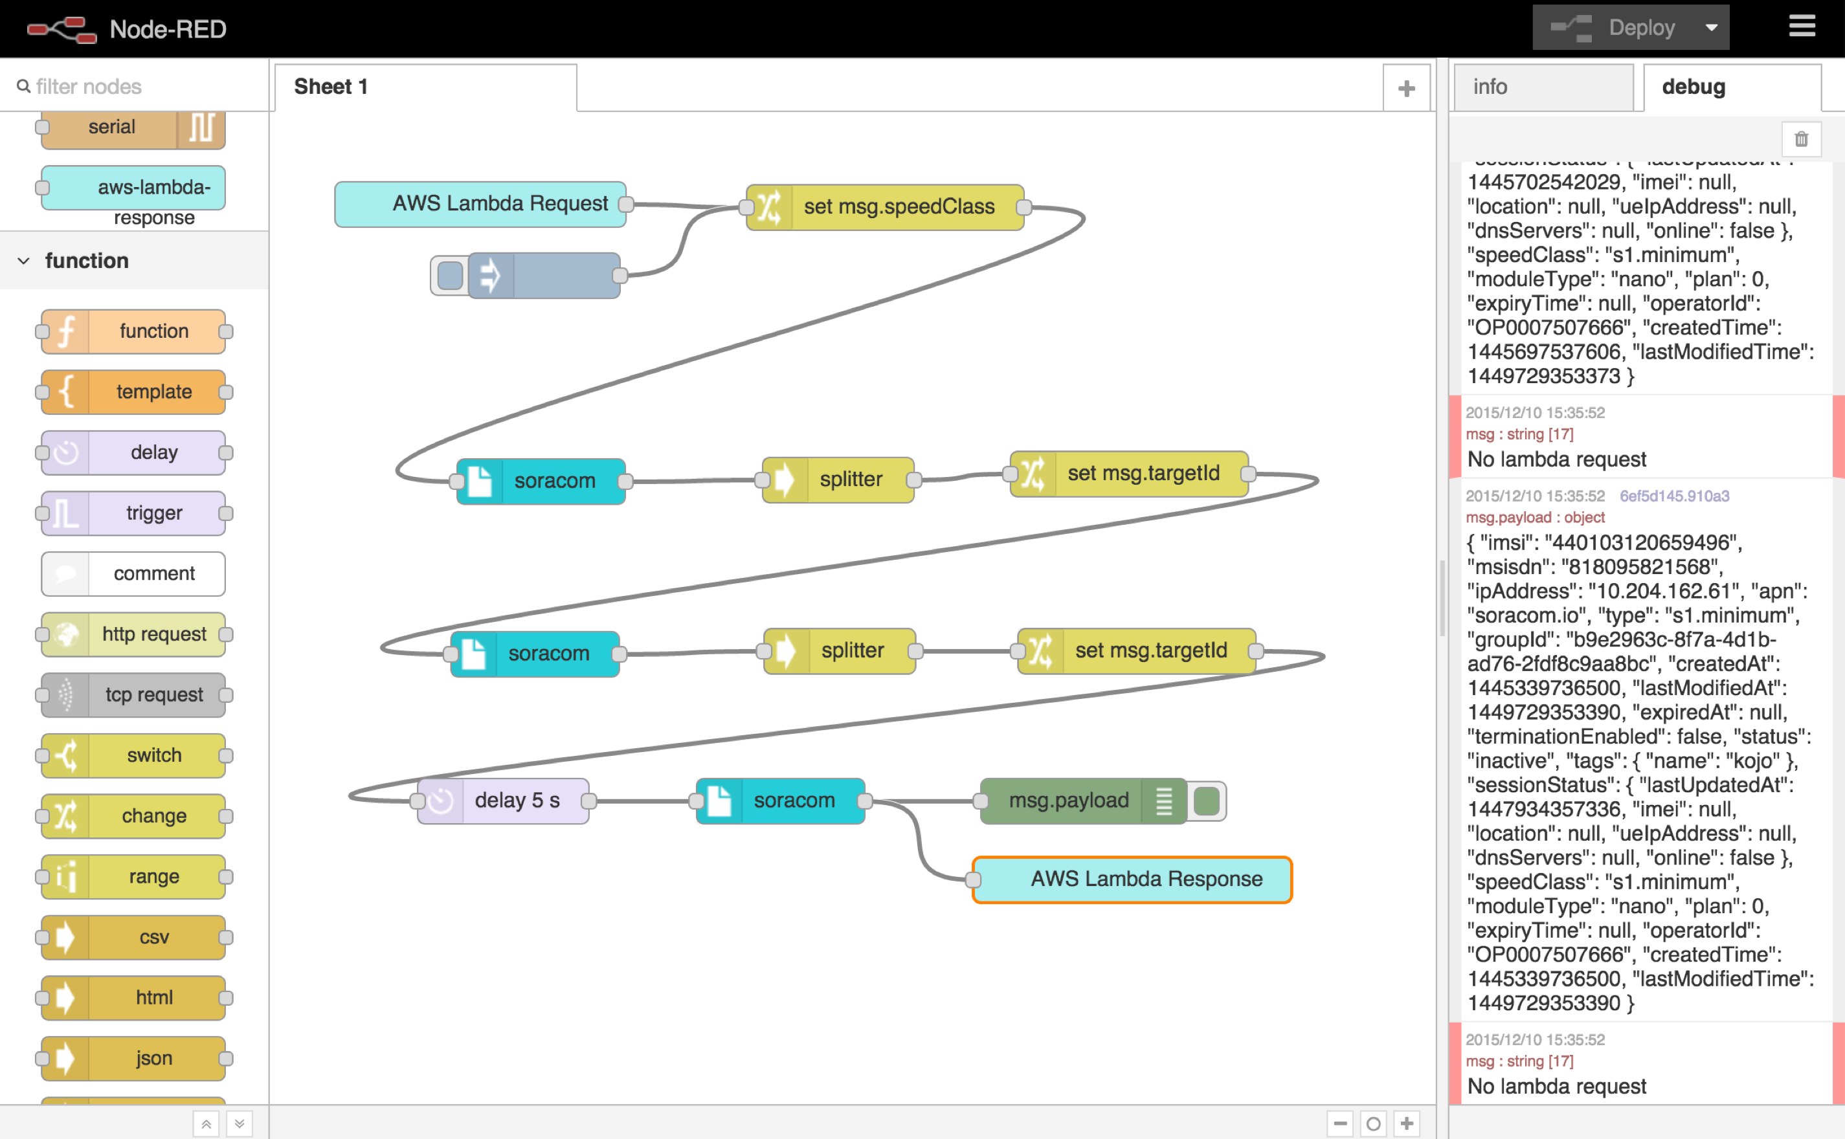Toggle the msg.payload debug node output

[1207, 801]
